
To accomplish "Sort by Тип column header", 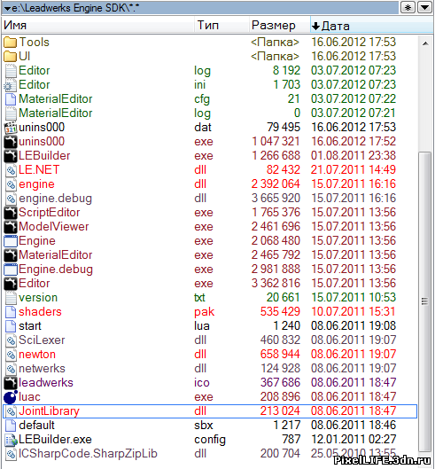I will 221,25.
